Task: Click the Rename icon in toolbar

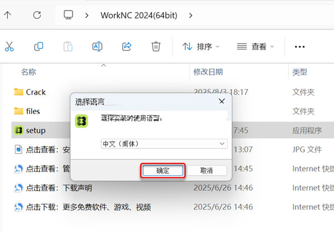Action: tap(97, 46)
